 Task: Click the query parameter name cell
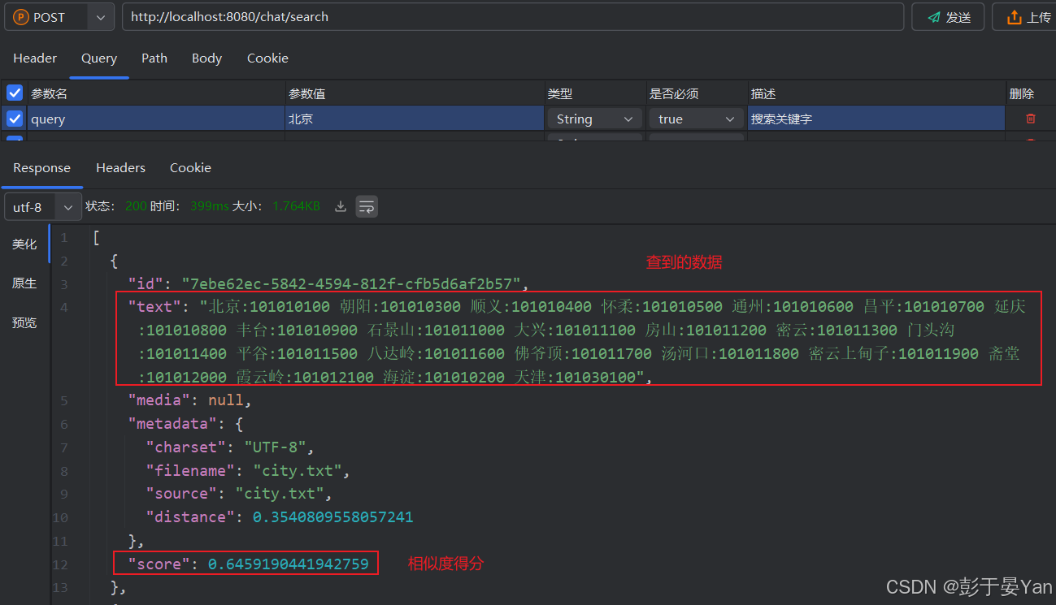tap(156, 119)
